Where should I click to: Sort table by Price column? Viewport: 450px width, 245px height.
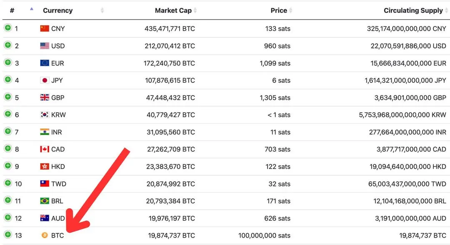(278, 10)
